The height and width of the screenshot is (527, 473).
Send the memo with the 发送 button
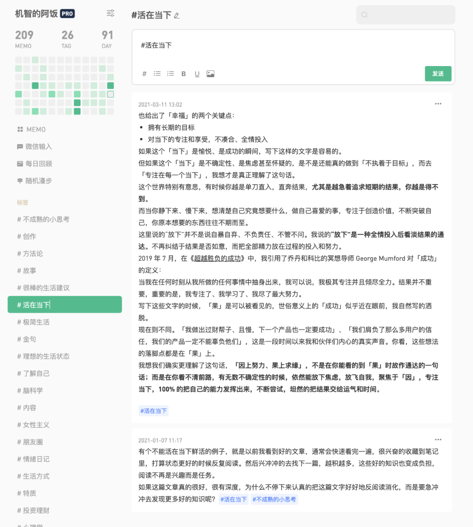(x=438, y=73)
